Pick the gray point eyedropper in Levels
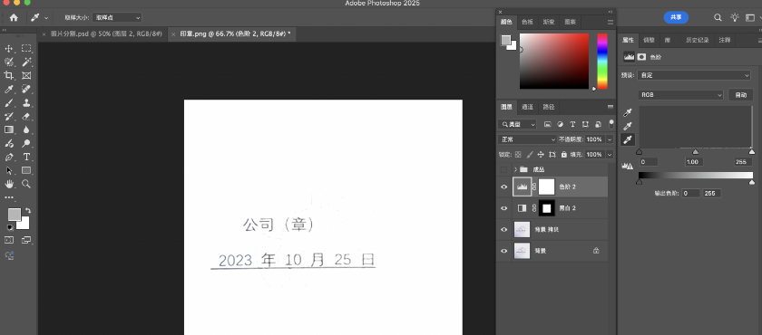Image resolution: width=762 pixels, height=335 pixels. tap(629, 127)
